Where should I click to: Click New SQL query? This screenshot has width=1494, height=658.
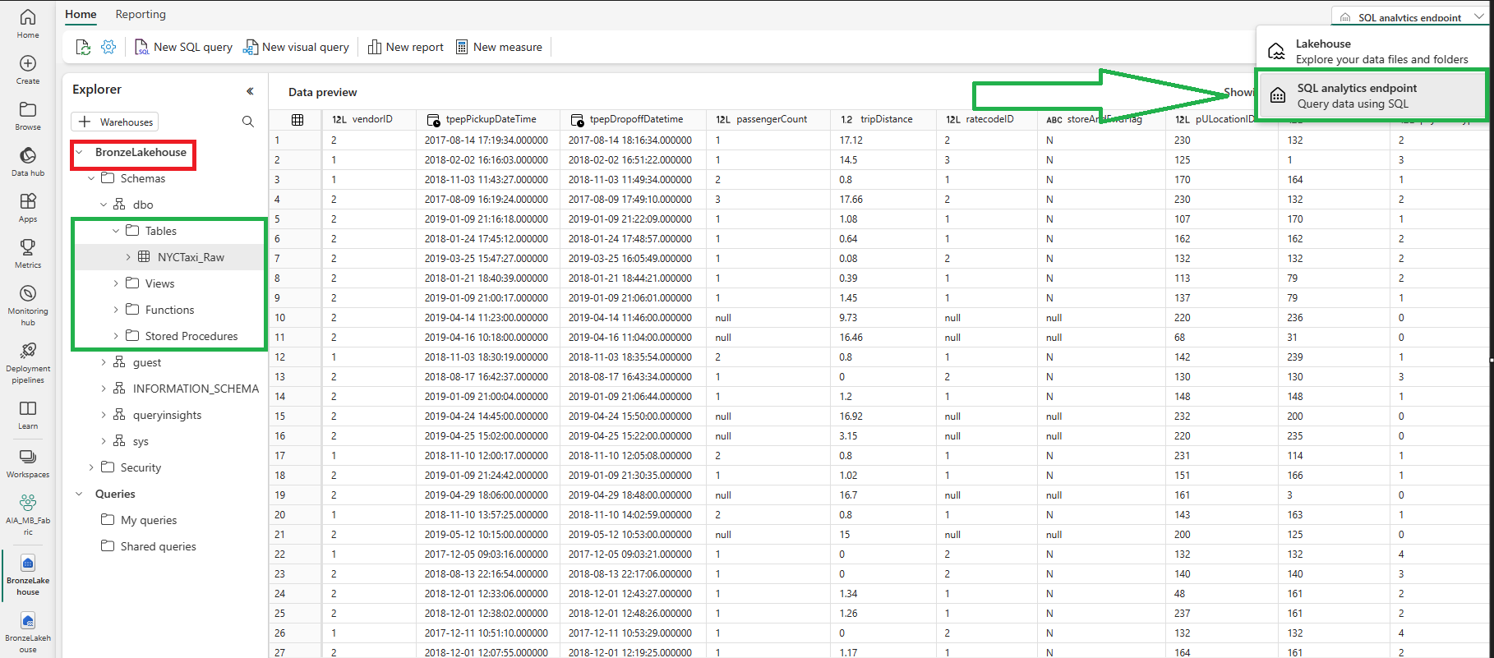point(183,47)
